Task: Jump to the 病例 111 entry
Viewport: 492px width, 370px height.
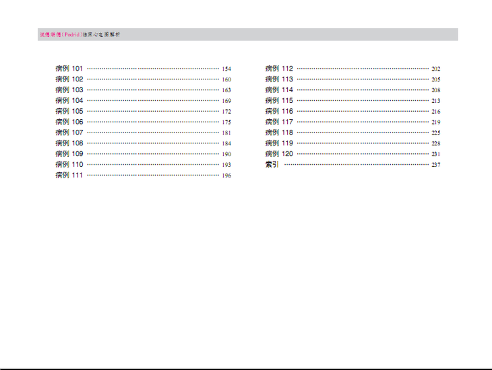Action: tap(69, 176)
